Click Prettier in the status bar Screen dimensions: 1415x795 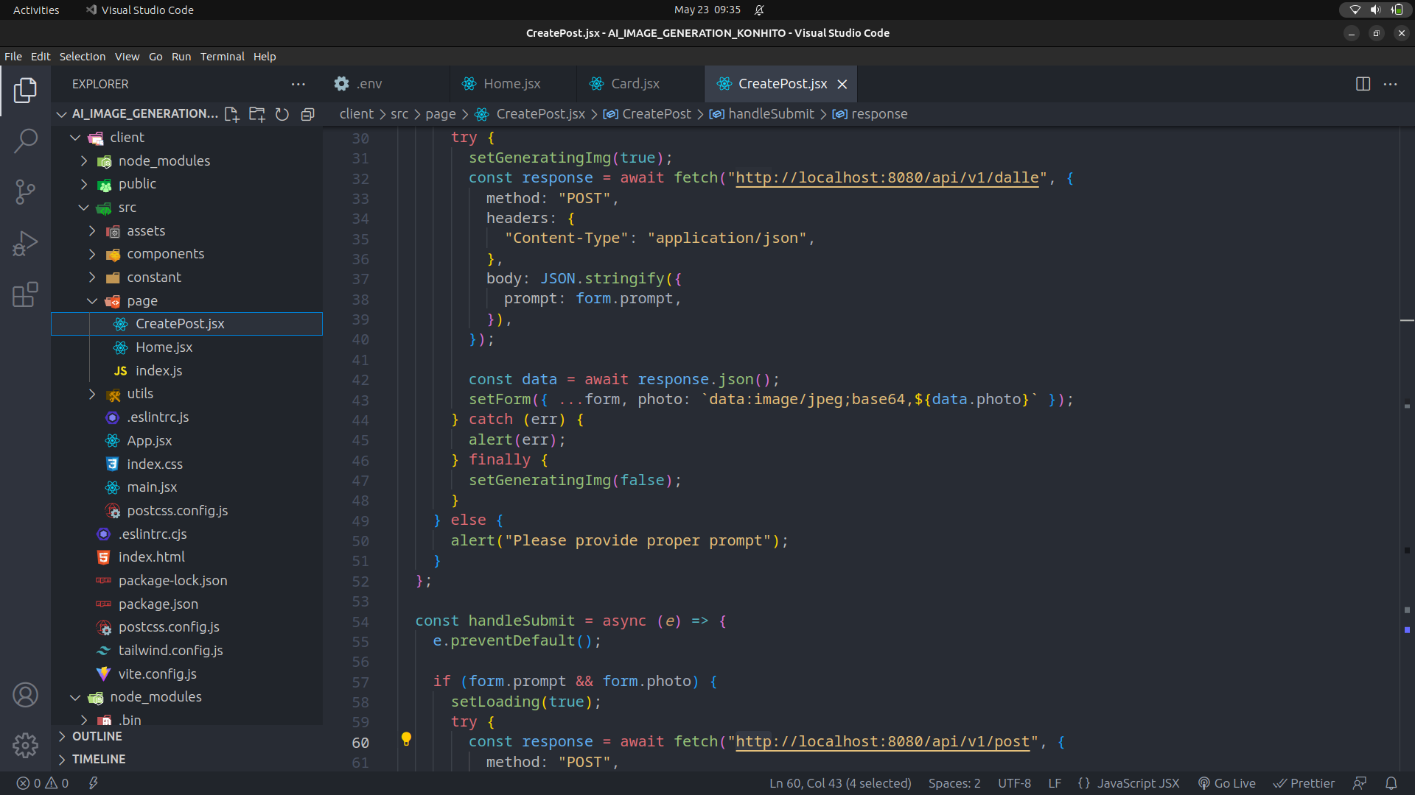click(x=1305, y=783)
